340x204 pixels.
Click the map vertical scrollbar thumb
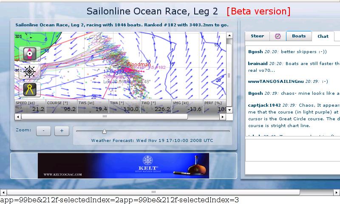229,76
